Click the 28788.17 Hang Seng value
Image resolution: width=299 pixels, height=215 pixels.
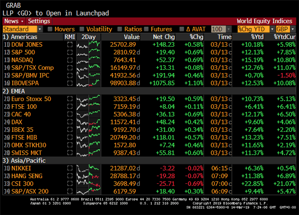pos(123,176)
